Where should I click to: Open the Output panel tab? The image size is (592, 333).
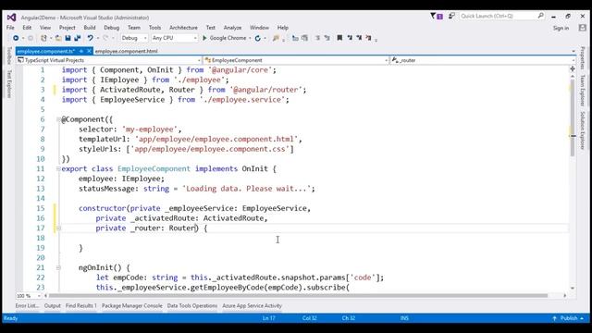[x=52, y=306]
